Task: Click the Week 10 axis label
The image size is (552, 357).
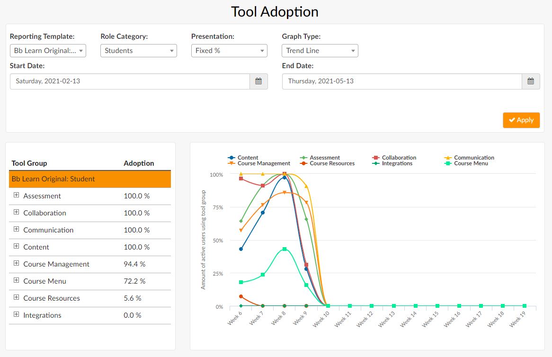Action: (321, 319)
